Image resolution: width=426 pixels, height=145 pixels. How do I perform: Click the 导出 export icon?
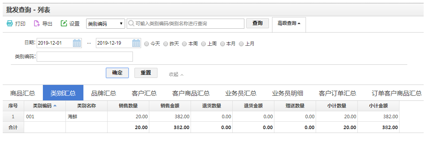click(36, 24)
